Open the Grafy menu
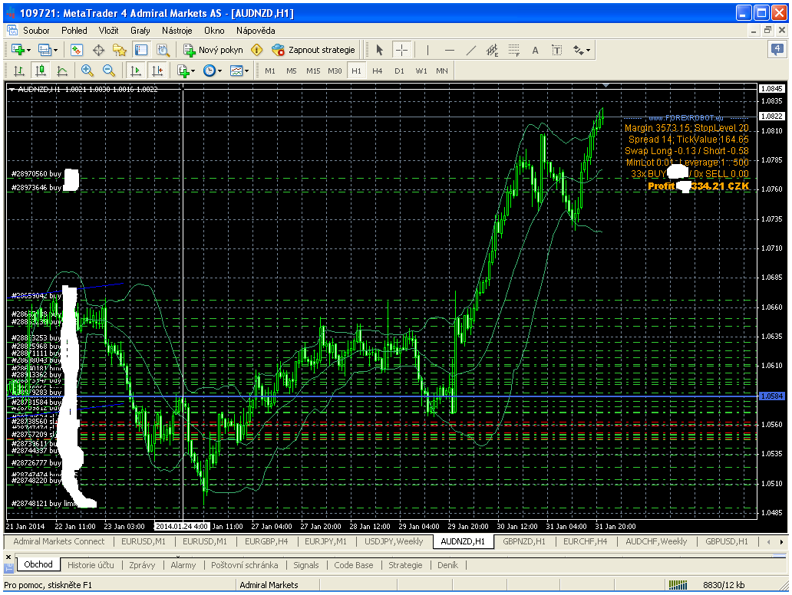The width and height of the screenshot is (792, 595). pyautogui.click(x=140, y=30)
